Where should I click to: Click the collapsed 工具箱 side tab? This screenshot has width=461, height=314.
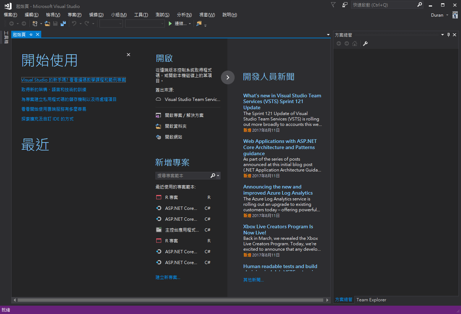[x=6, y=38]
